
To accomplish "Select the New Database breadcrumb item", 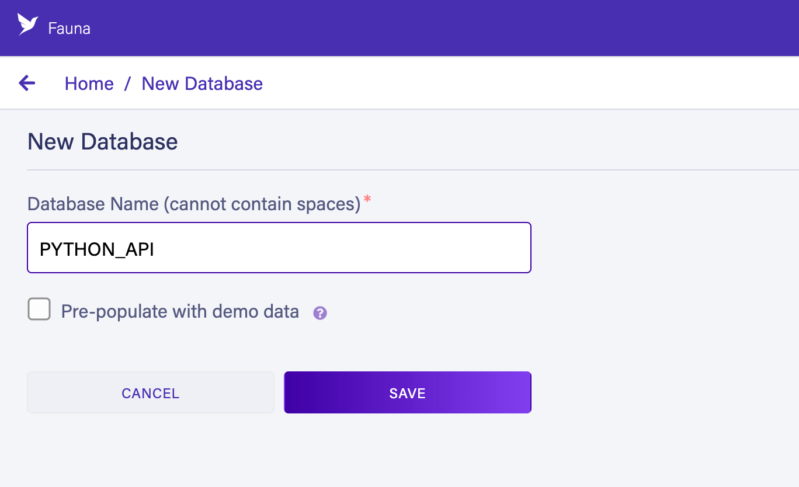I will (x=202, y=84).
